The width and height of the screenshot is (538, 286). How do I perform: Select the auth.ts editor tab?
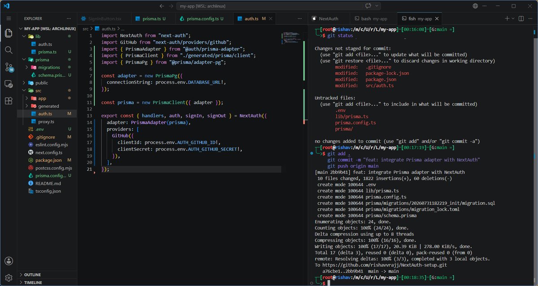[x=255, y=19]
